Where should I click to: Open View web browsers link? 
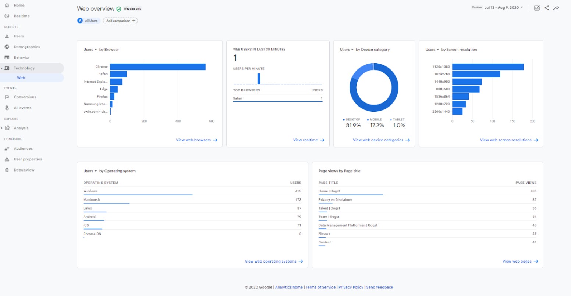[x=196, y=140]
